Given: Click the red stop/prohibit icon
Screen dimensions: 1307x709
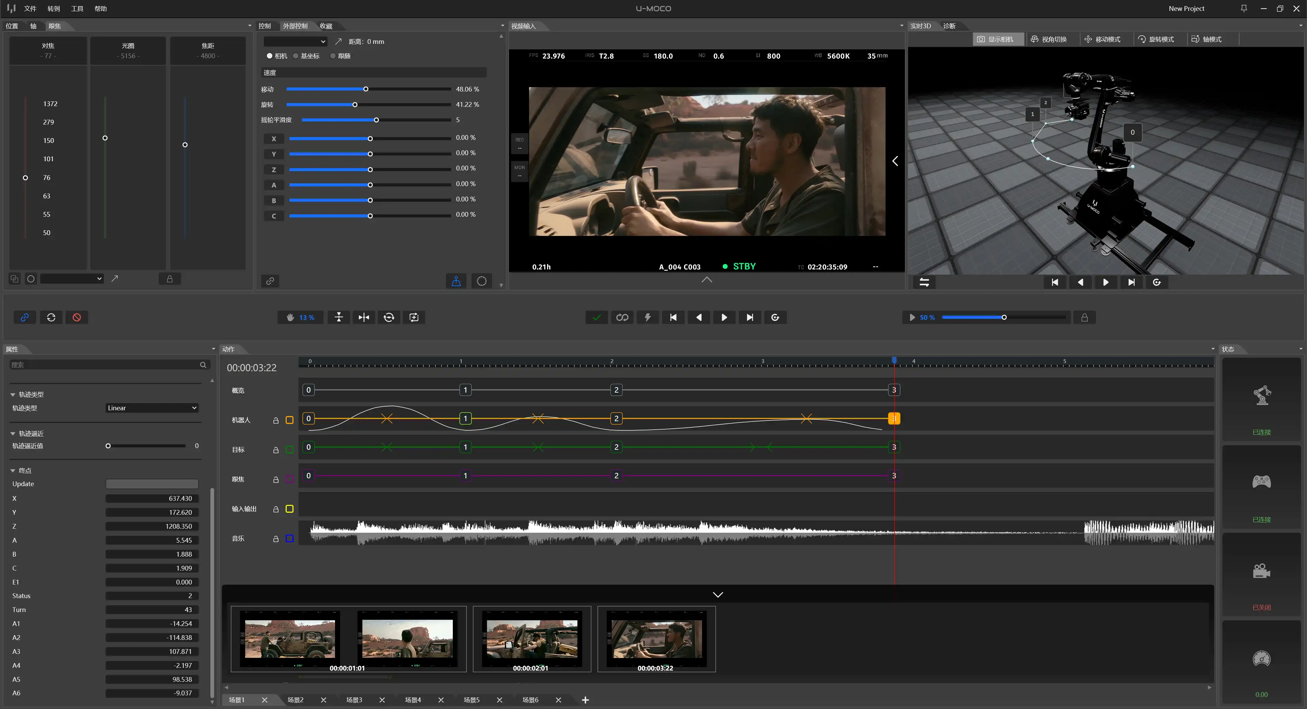Looking at the screenshot, I should tap(77, 317).
